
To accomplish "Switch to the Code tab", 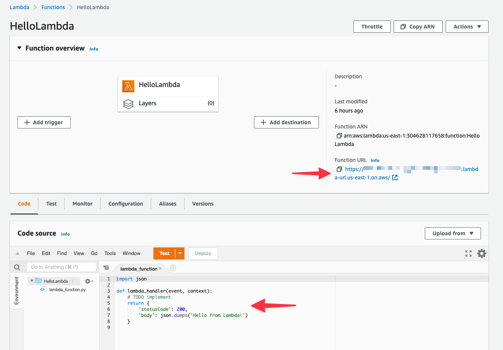I will click(24, 204).
